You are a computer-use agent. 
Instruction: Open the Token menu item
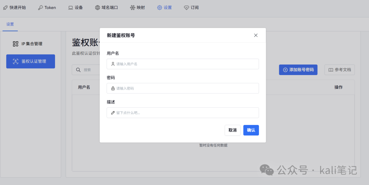[x=50, y=8]
